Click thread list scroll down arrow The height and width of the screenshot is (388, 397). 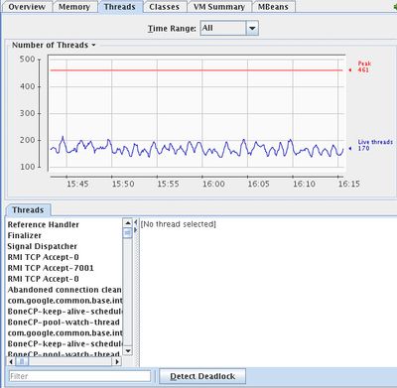128,350
